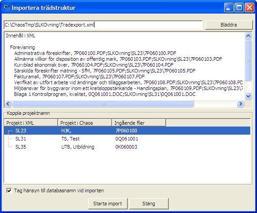Start the import with Starta import

coord(108,204)
